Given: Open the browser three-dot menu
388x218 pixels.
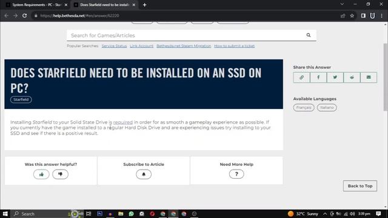Looking at the screenshot, I should (381, 16).
